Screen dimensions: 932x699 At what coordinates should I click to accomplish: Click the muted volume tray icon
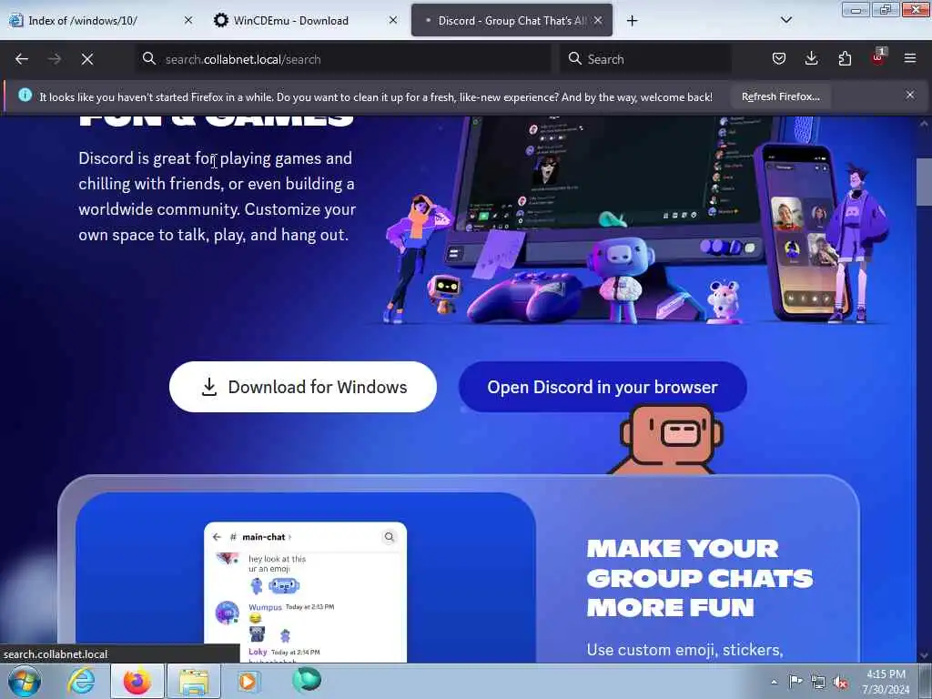pos(840,683)
